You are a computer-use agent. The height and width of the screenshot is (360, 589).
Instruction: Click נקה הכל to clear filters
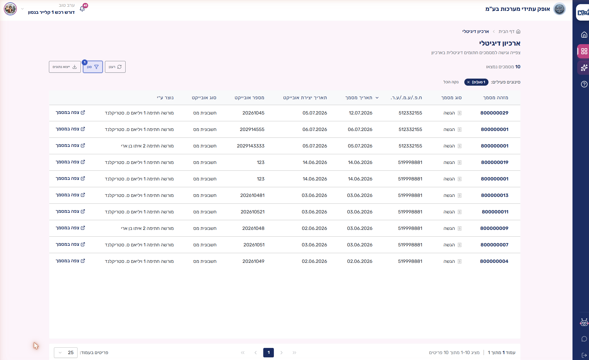click(451, 82)
